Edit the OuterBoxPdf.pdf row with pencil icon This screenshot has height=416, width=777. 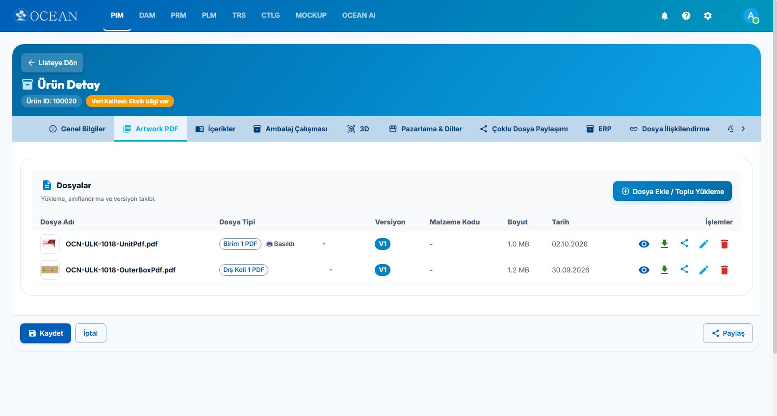click(704, 270)
